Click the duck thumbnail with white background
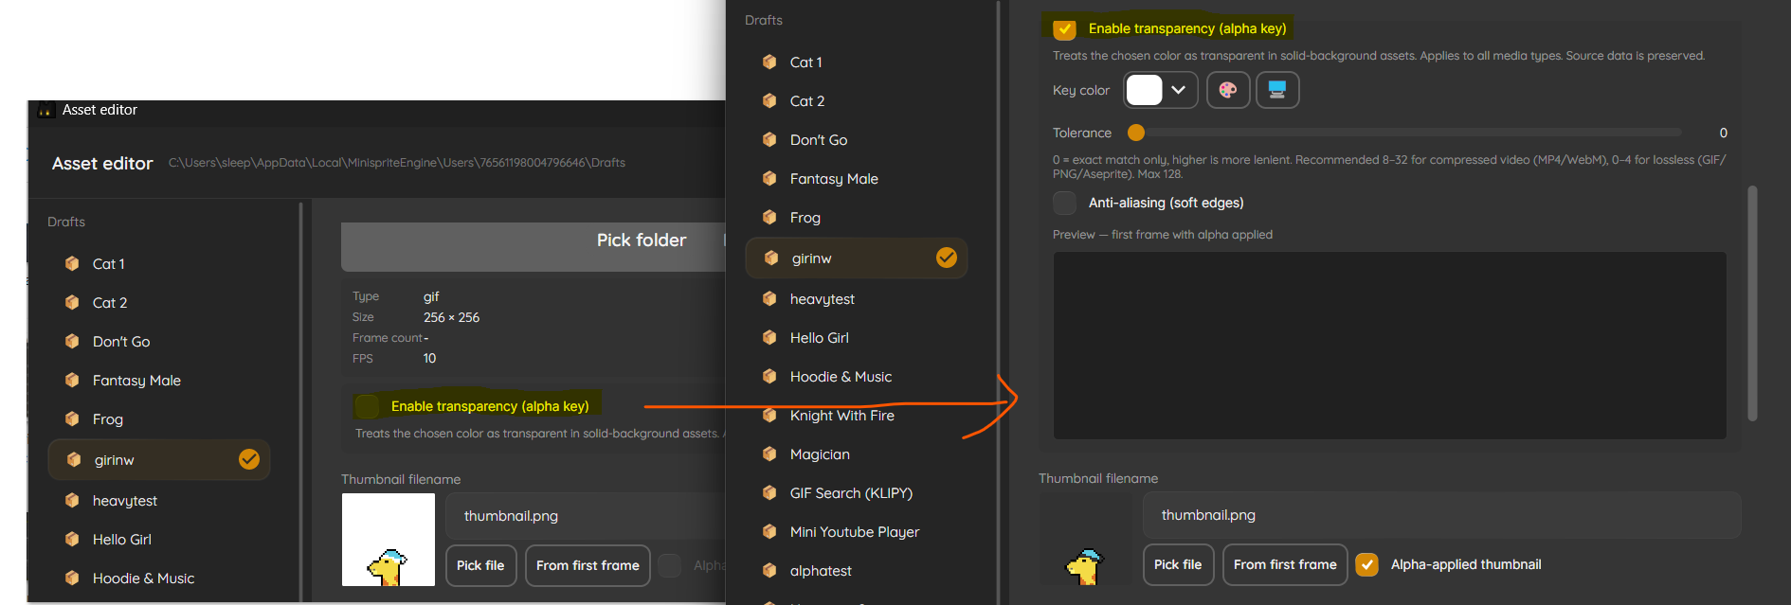Screen dimensions: 1791x605 [389, 540]
